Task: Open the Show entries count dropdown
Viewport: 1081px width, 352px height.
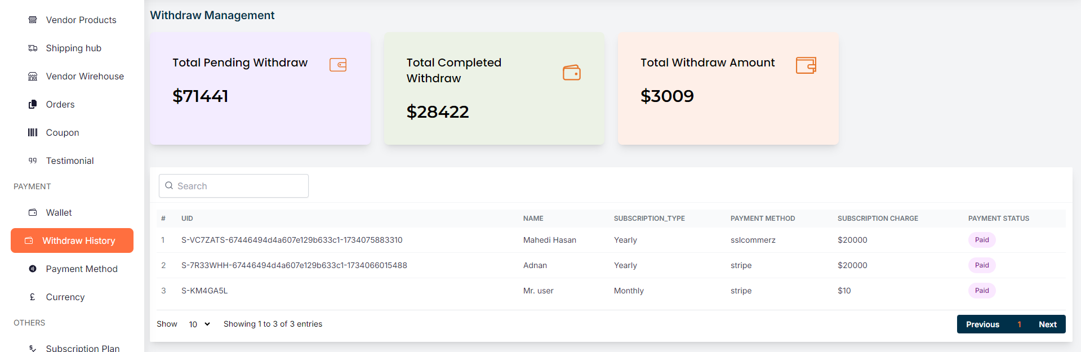Action: (x=199, y=324)
